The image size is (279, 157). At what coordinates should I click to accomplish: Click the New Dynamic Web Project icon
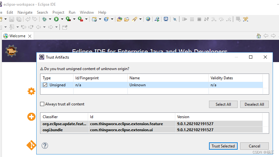tap(94, 19)
